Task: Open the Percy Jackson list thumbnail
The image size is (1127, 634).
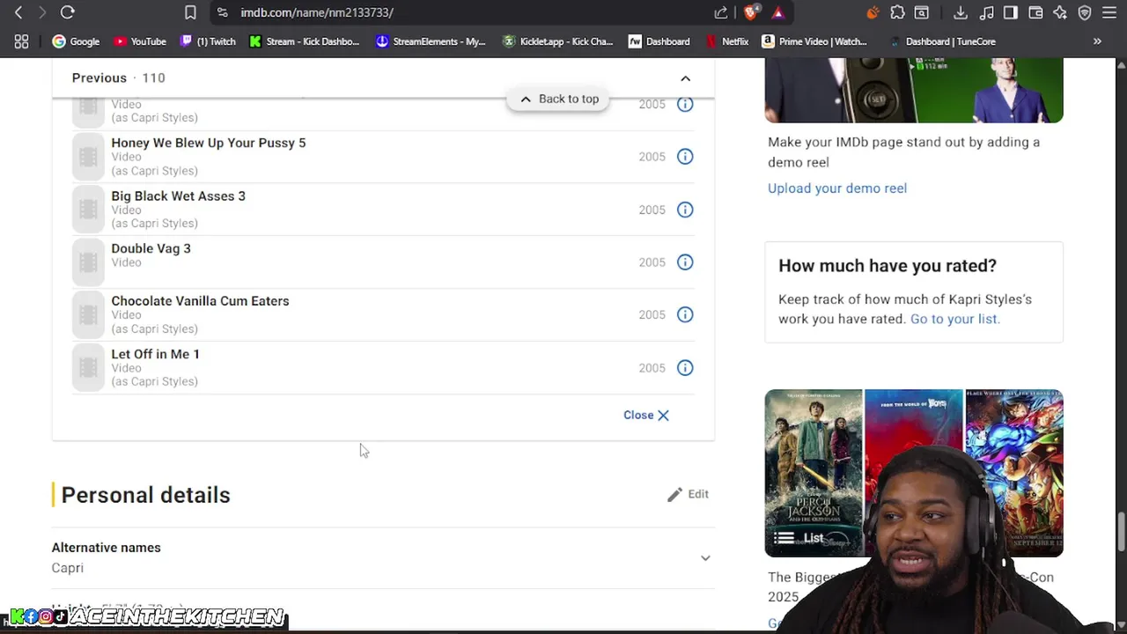Action: pos(814,473)
